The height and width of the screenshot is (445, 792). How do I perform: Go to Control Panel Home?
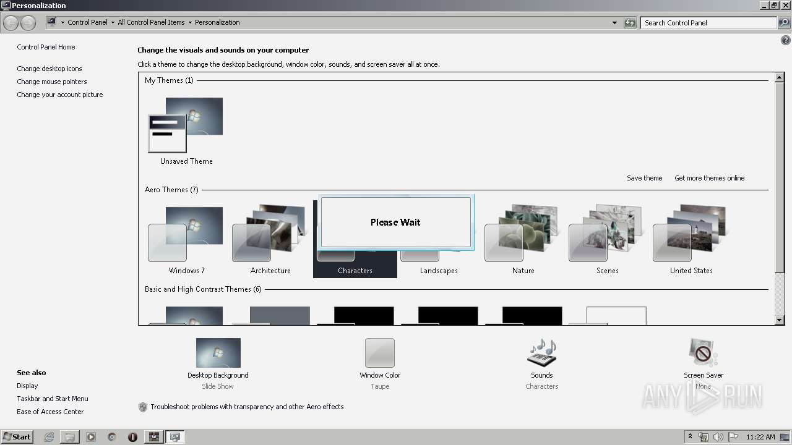(46, 47)
